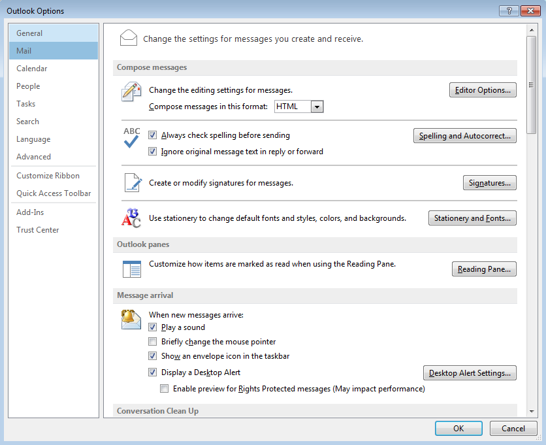Click 'When new messages arrive:' label
Screen dimensions: 546x445
click(x=196, y=315)
